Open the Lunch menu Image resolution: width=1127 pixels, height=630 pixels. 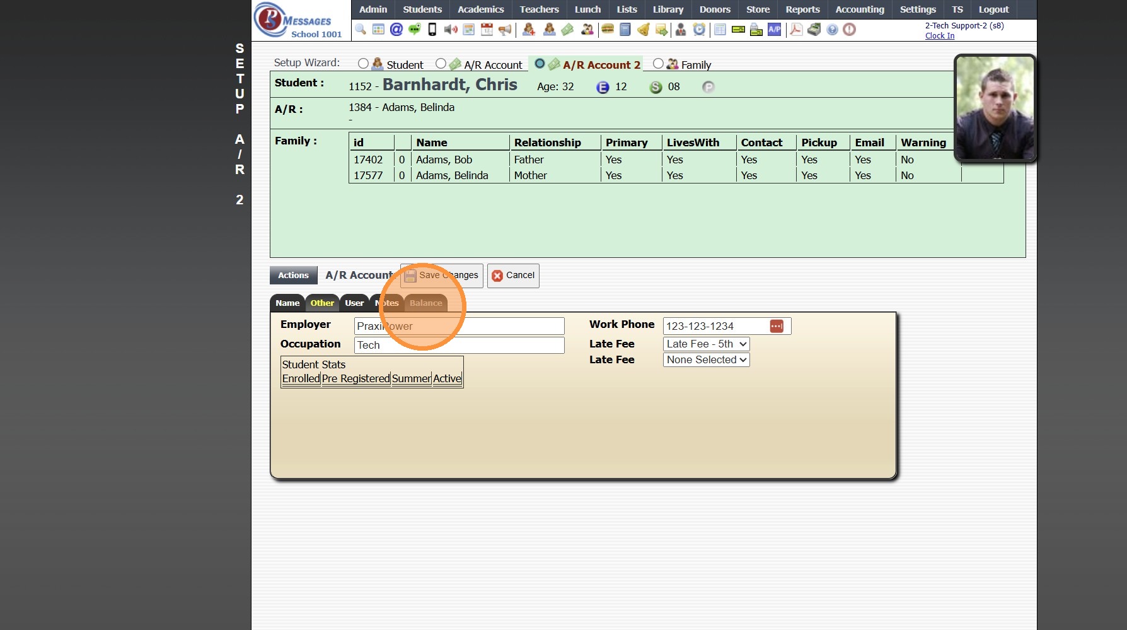(587, 9)
